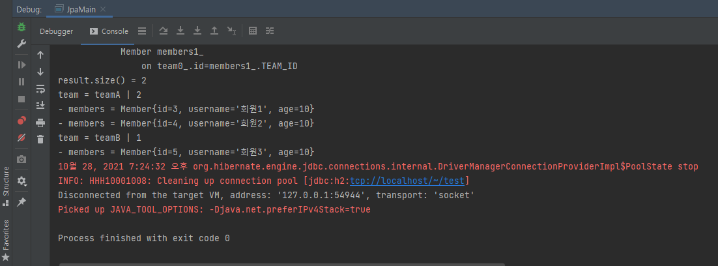The image size is (718, 266).
Task: Toggle Mute Breakpoints icon
Action: pyautogui.click(x=22, y=138)
